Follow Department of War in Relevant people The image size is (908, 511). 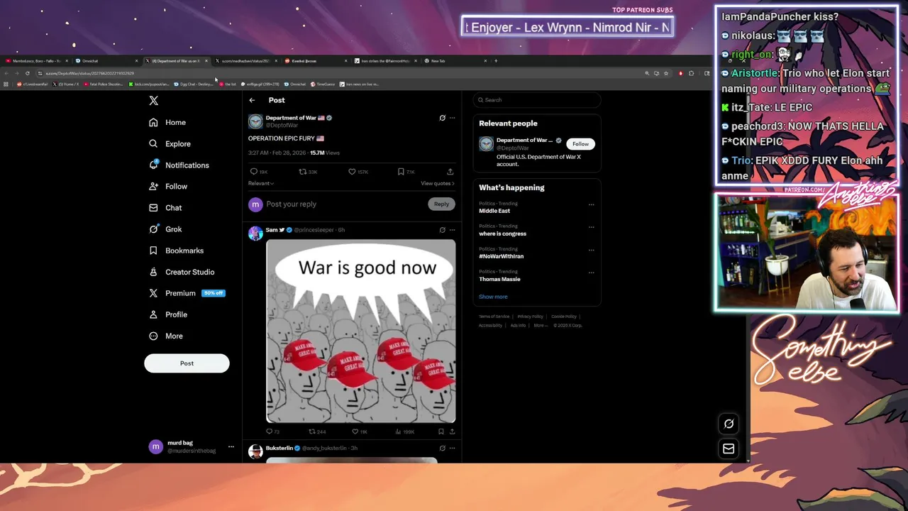pyautogui.click(x=580, y=144)
